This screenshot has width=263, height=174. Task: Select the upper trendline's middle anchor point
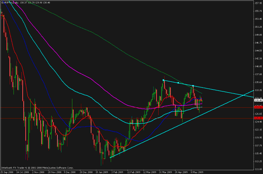(x=178, y=83)
